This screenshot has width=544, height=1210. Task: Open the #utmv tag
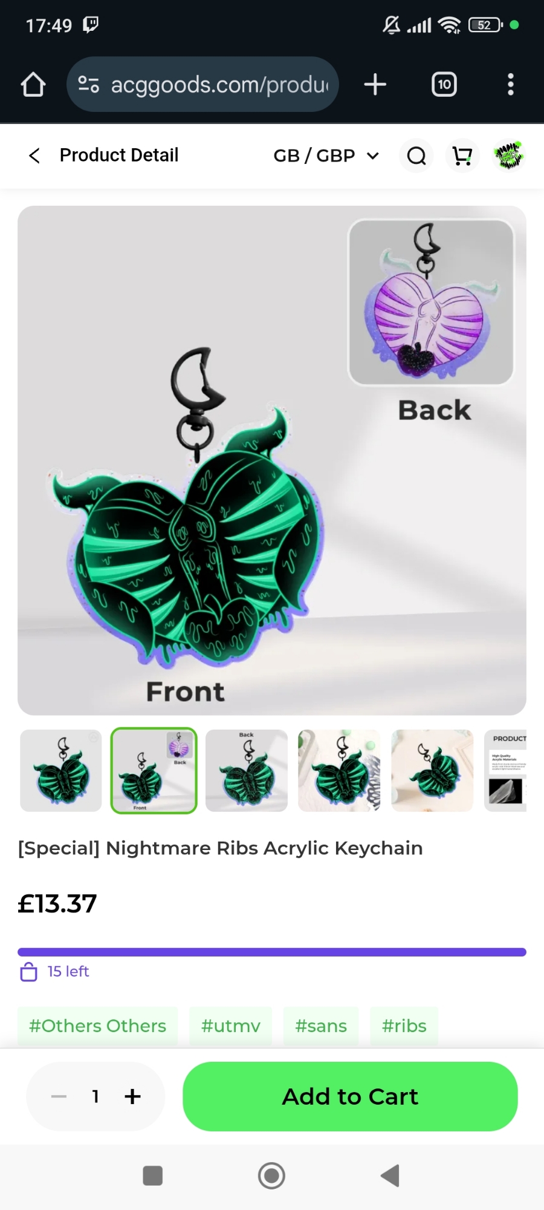231,1026
